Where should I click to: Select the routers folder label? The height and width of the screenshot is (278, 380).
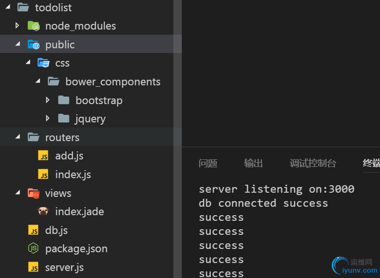tap(62, 138)
